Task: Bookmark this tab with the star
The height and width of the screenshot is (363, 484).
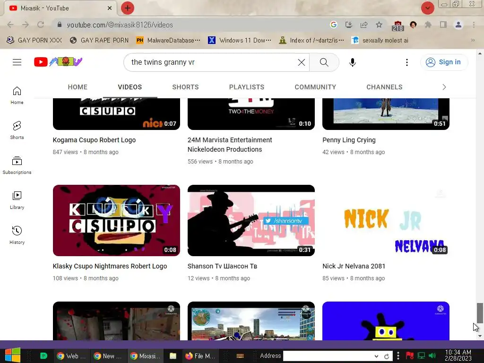Action: click(379, 25)
